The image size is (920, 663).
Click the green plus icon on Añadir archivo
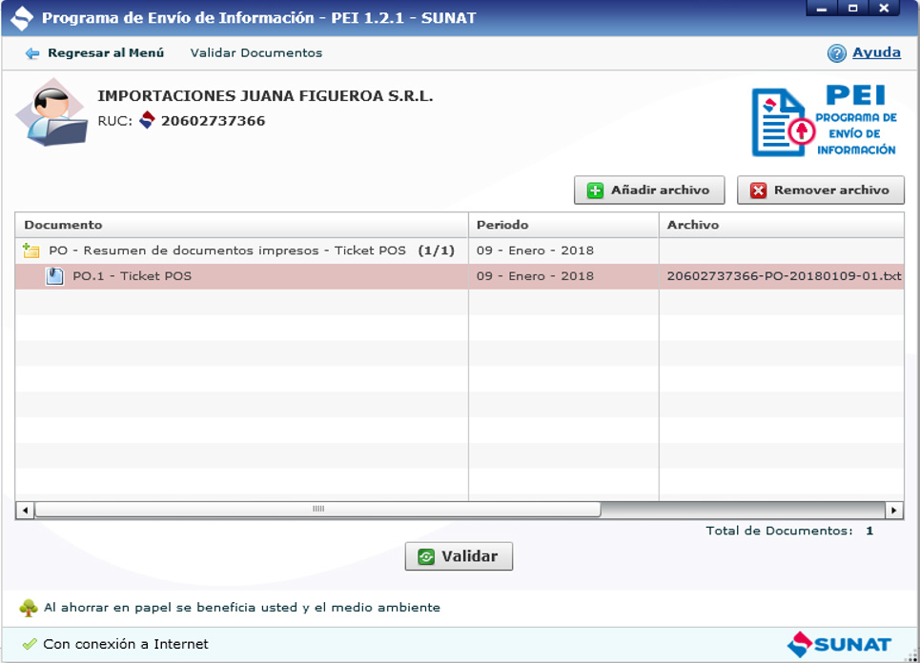point(595,191)
